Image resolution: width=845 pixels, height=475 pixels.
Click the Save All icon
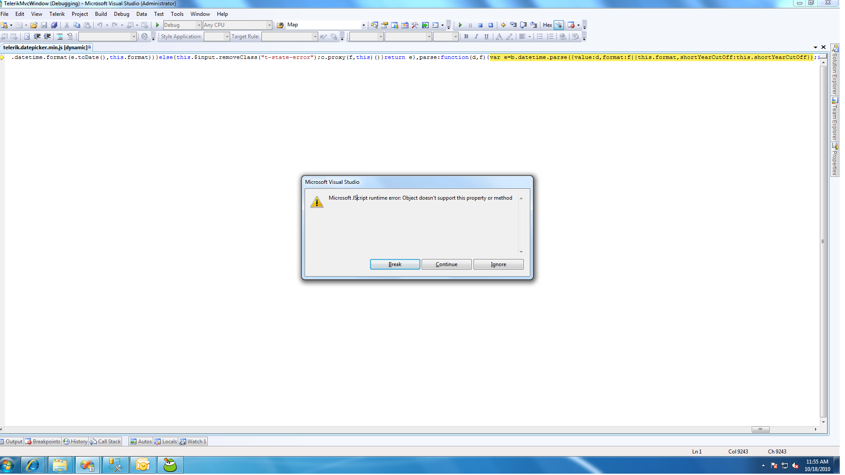click(x=54, y=25)
